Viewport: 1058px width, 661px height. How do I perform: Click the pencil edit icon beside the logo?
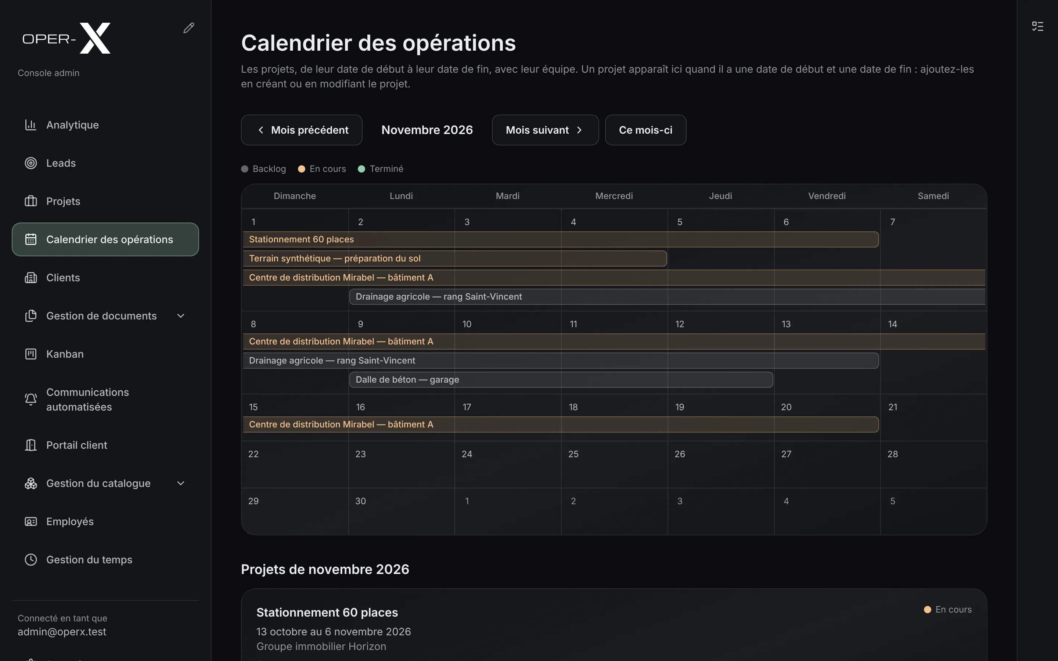pyautogui.click(x=188, y=28)
